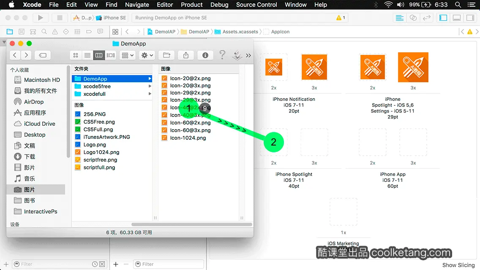Expand the xcodefull folder arrow

click(150, 94)
